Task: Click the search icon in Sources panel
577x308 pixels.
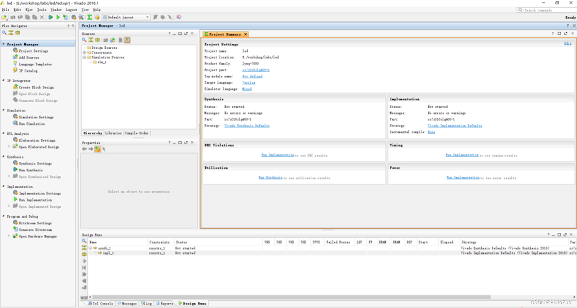Action: coord(84,40)
